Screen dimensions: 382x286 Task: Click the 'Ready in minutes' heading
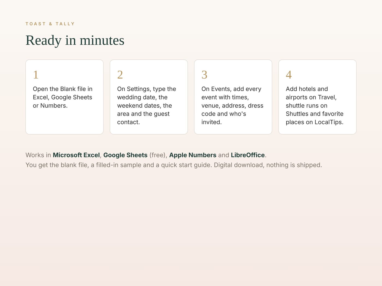75,40
